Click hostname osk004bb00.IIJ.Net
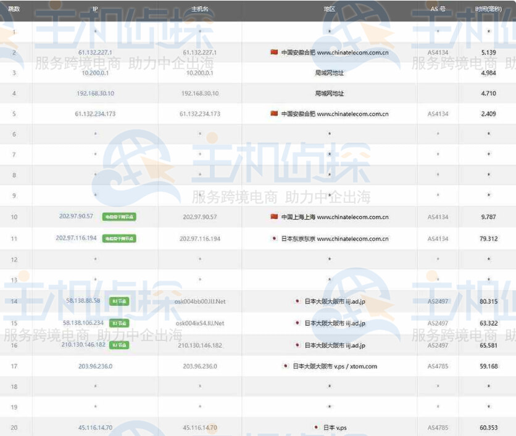Viewport: 516px width, 436px height. pos(199,302)
